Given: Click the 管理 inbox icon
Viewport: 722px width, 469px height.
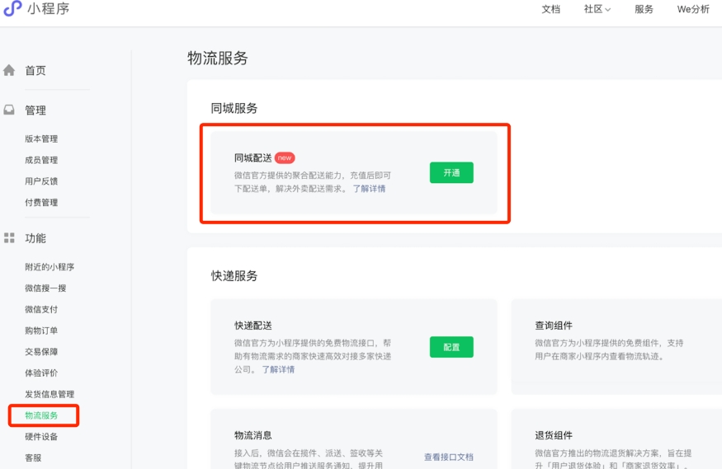Looking at the screenshot, I should 9,110.
